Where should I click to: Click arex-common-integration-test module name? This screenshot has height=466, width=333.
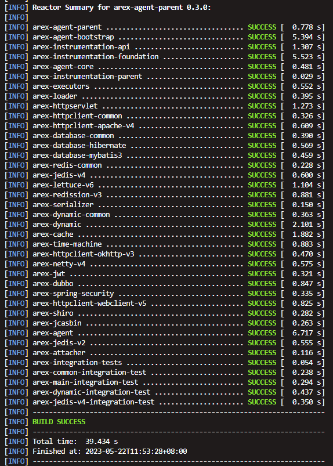tap(89, 372)
